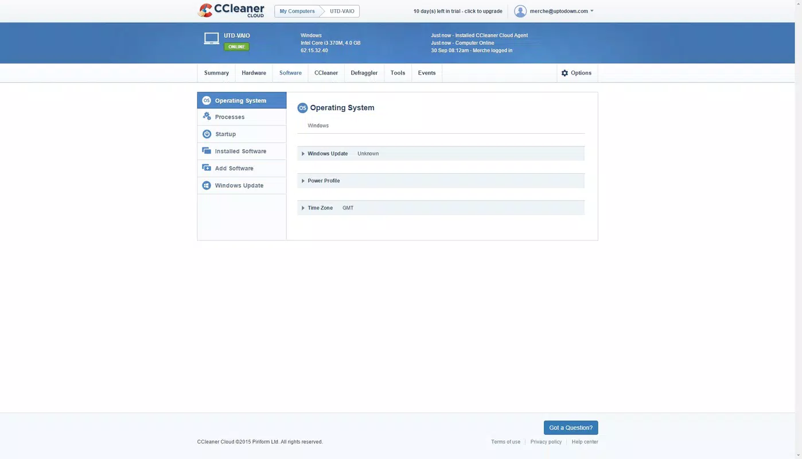The image size is (802, 459).
Task: Expand the Windows Update row
Action: tap(441, 153)
